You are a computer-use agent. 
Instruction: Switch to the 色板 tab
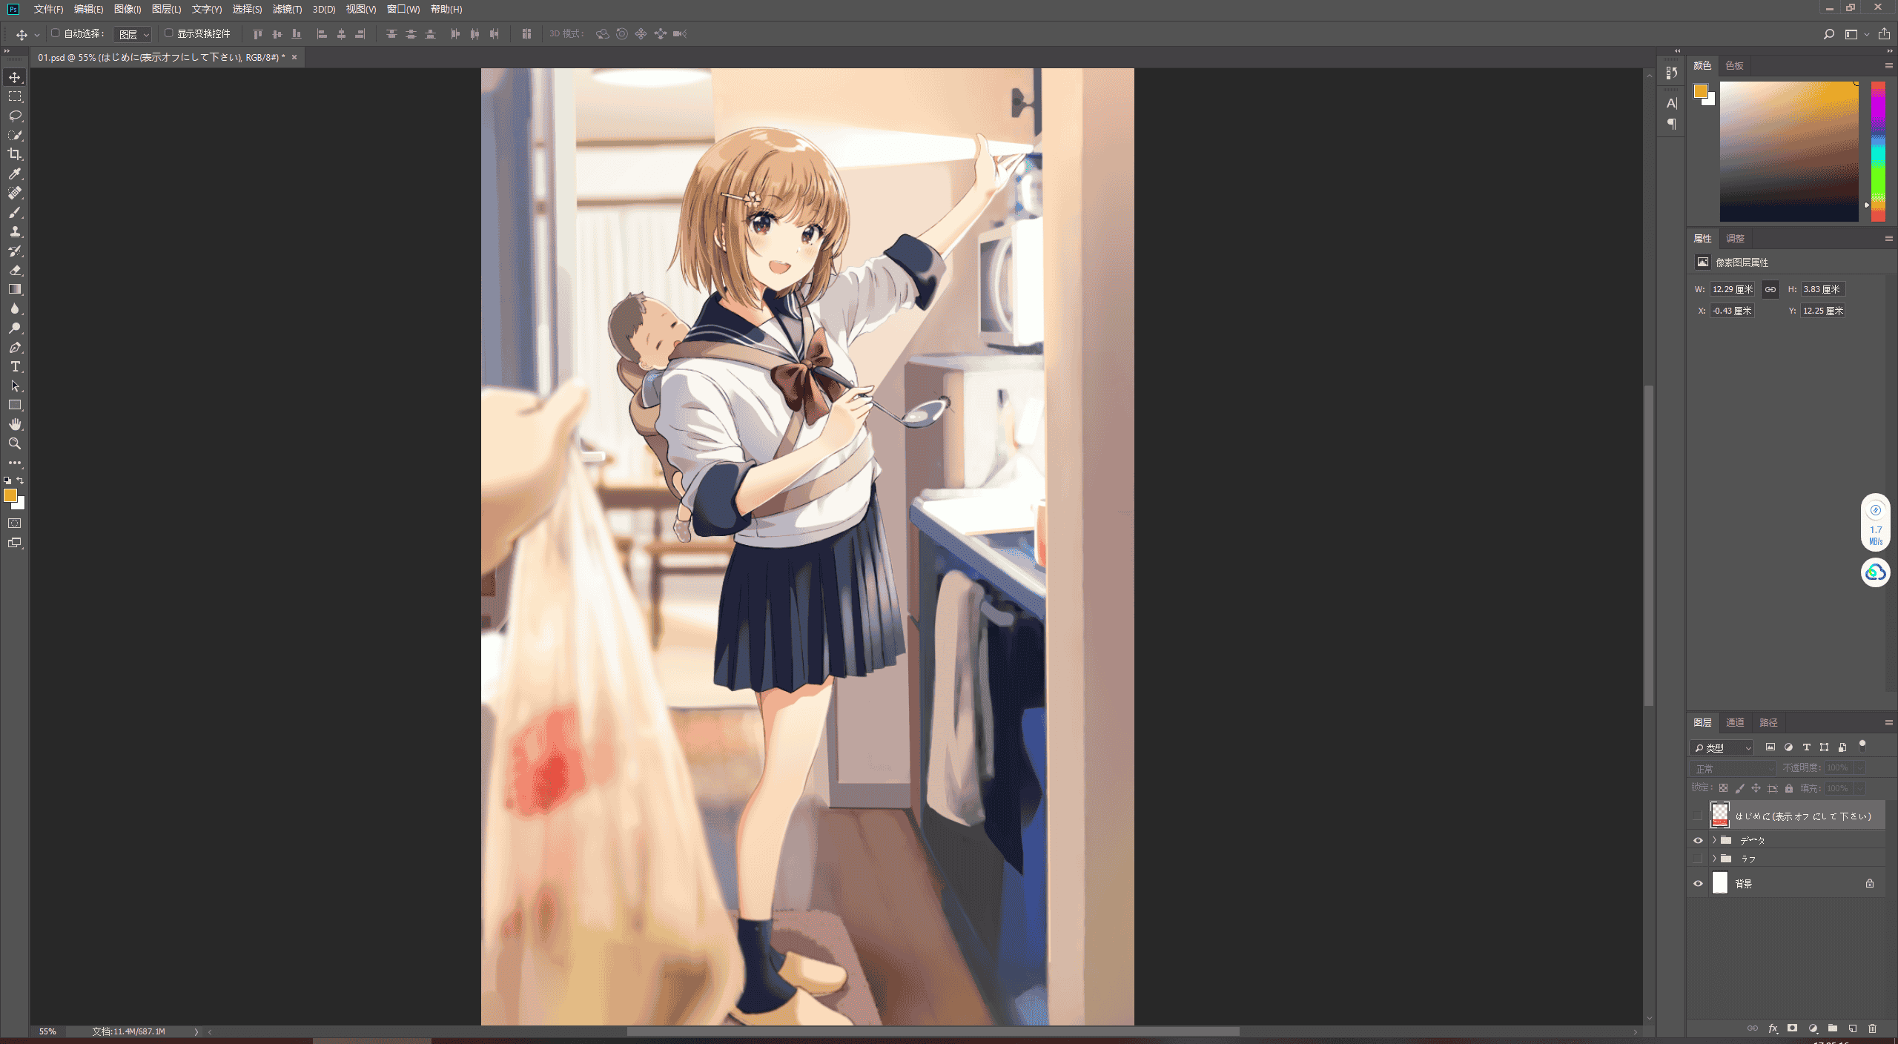[1734, 66]
